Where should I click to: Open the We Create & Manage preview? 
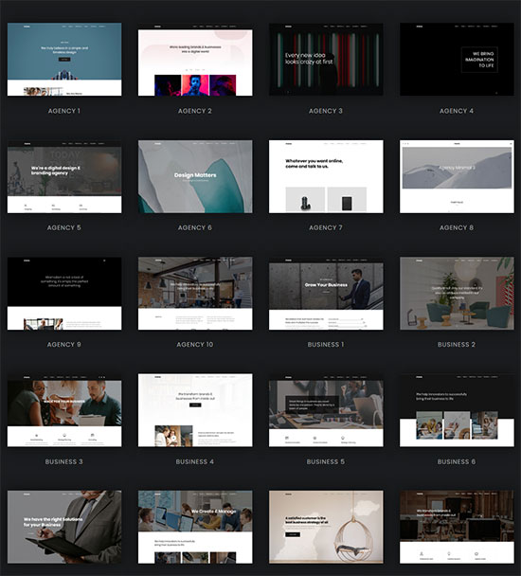point(195,527)
